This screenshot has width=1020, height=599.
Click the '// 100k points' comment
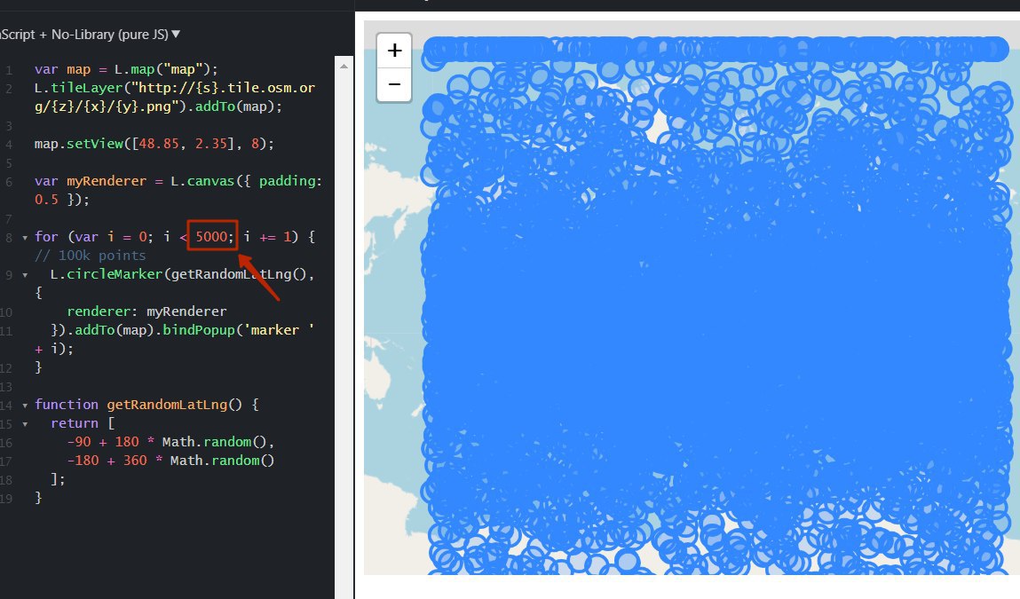pyautogui.click(x=91, y=256)
